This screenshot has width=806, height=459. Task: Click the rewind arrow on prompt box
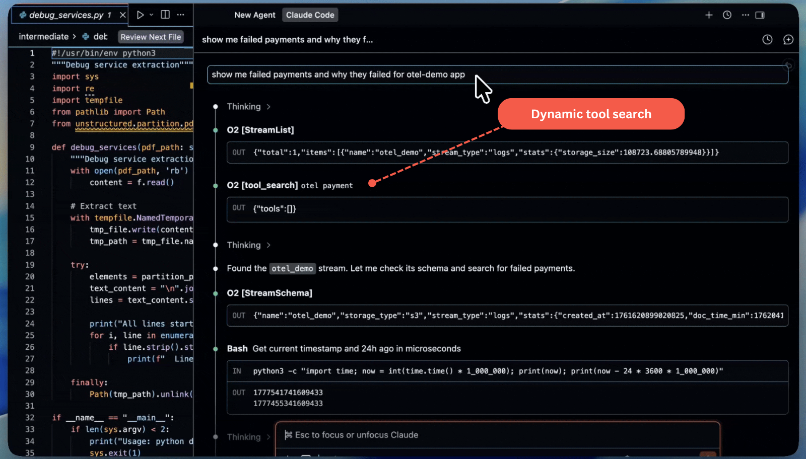[x=789, y=65]
